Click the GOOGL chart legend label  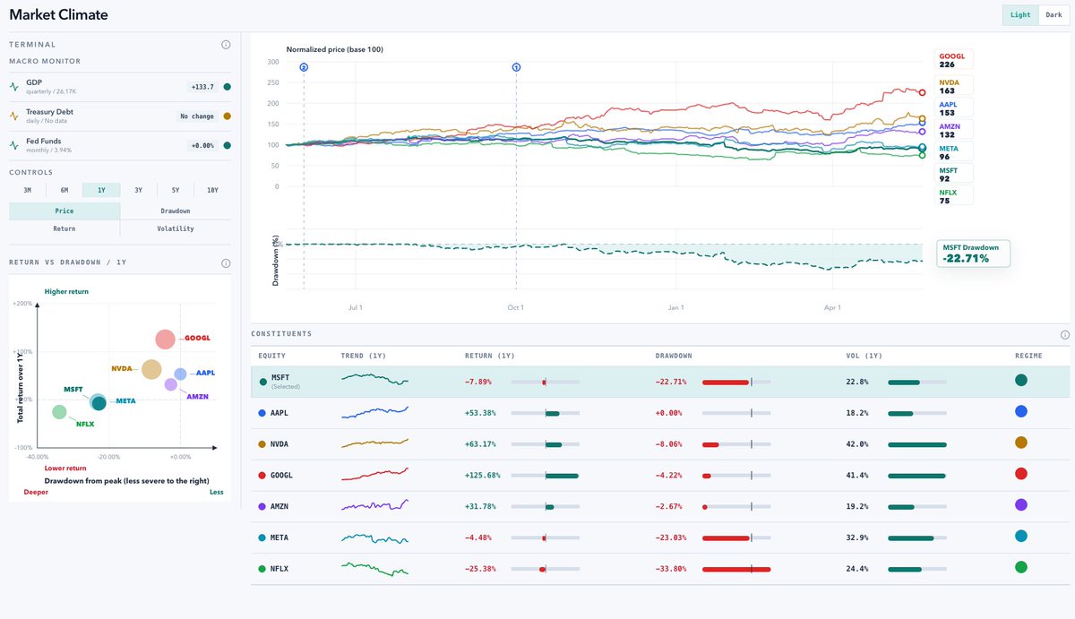953,60
